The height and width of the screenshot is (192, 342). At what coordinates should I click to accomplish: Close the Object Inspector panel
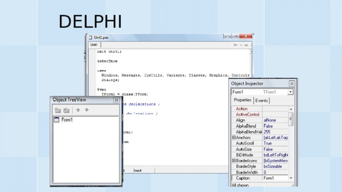(292, 84)
